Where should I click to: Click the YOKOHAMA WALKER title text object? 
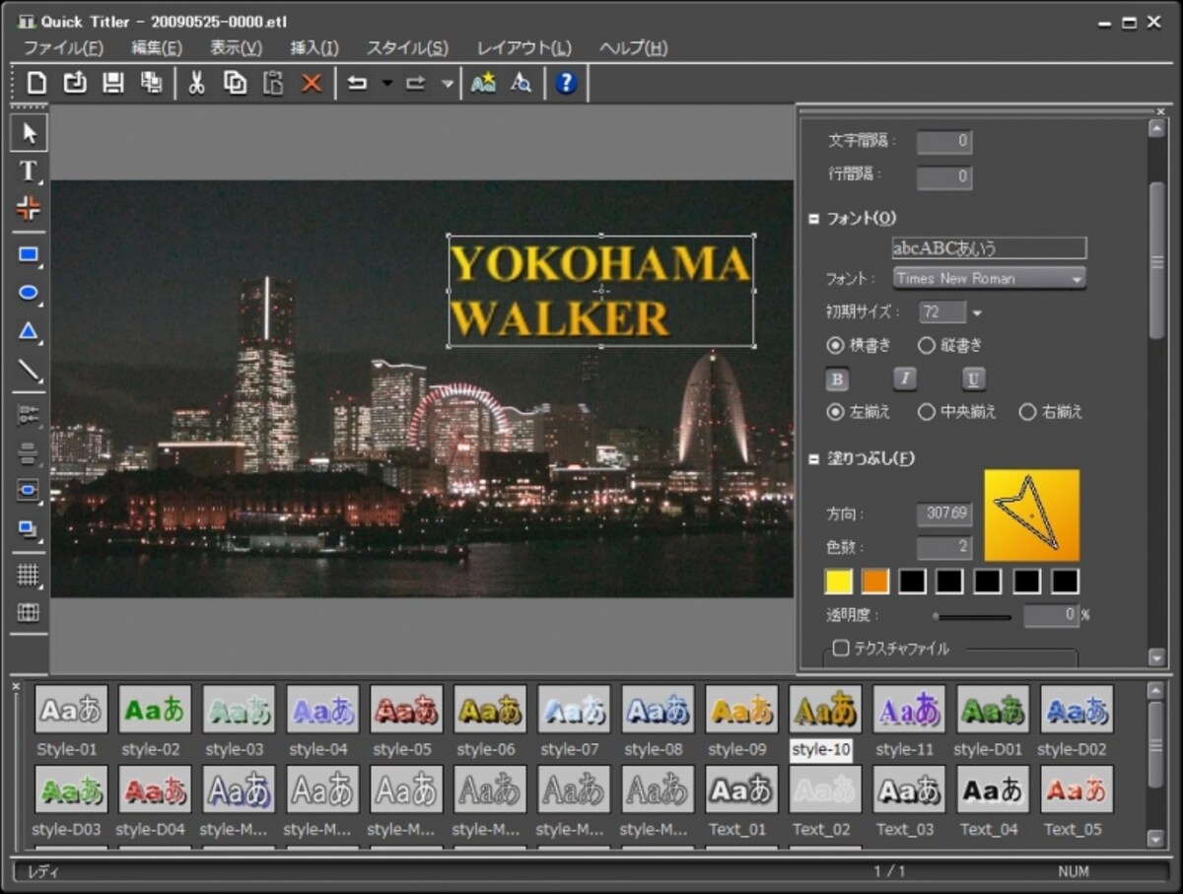point(601,291)
